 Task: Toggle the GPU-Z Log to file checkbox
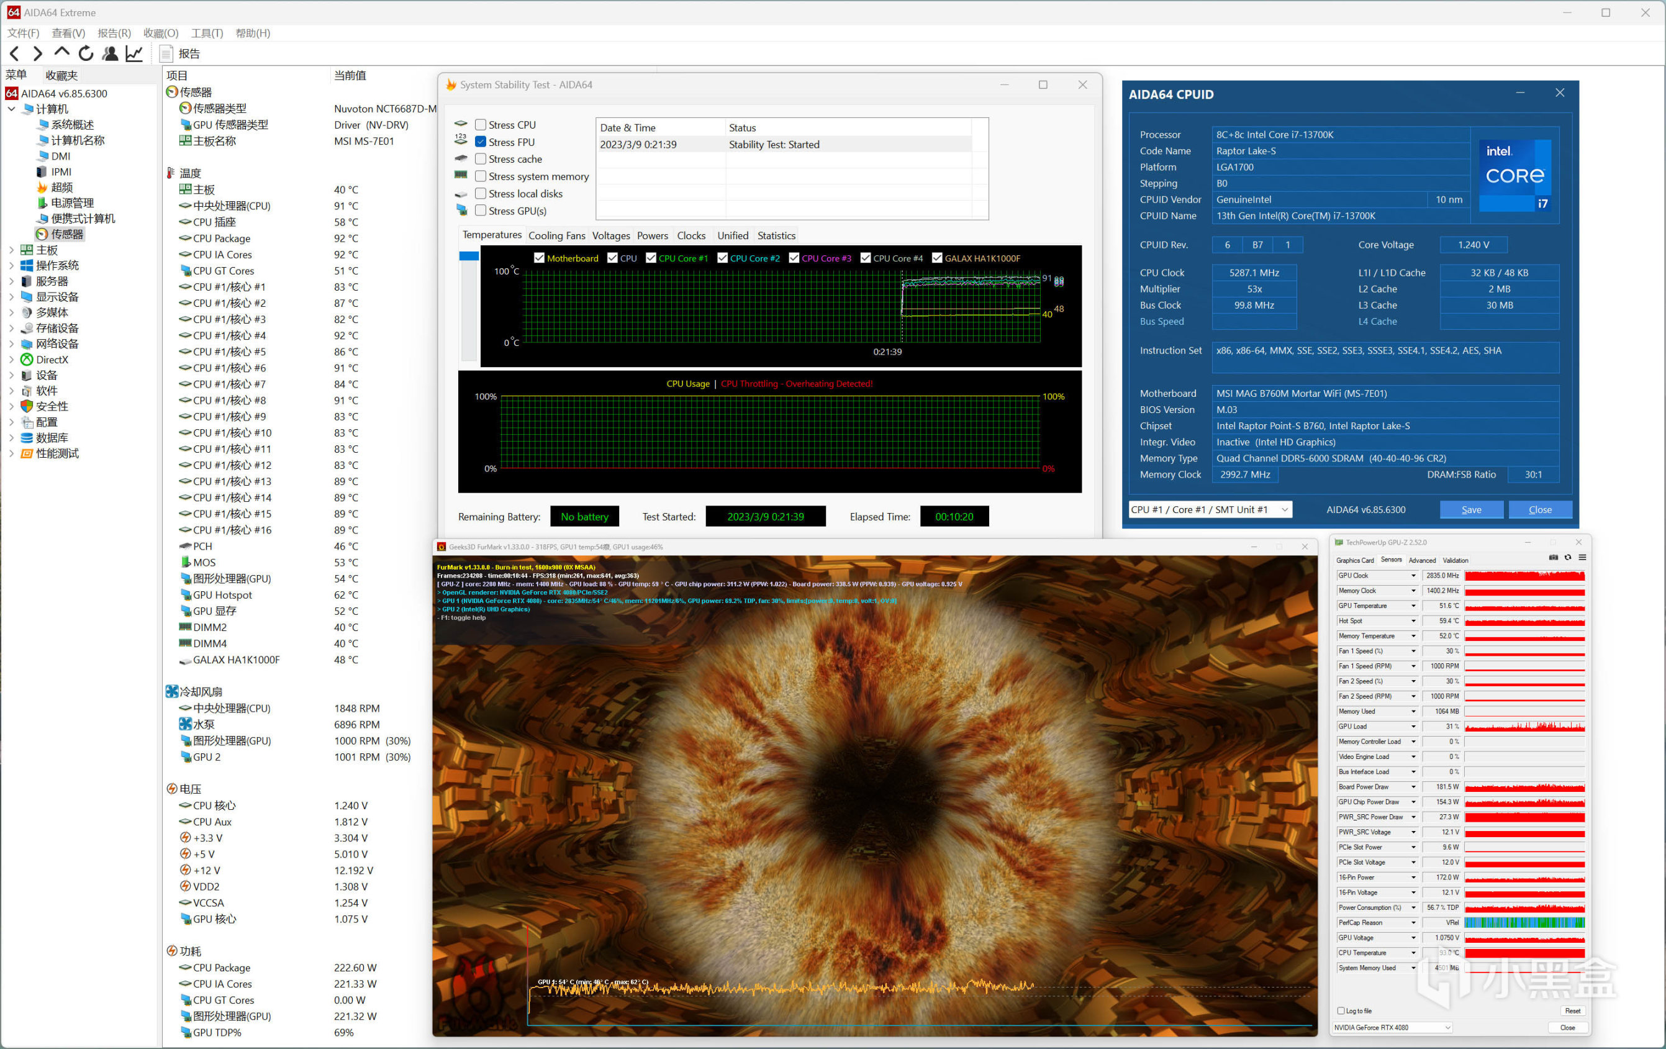click(x=1341, y=1011)
